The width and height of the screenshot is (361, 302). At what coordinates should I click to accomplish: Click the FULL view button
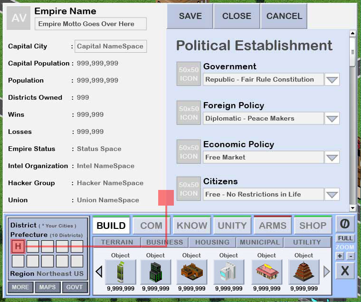pos(345,238)
